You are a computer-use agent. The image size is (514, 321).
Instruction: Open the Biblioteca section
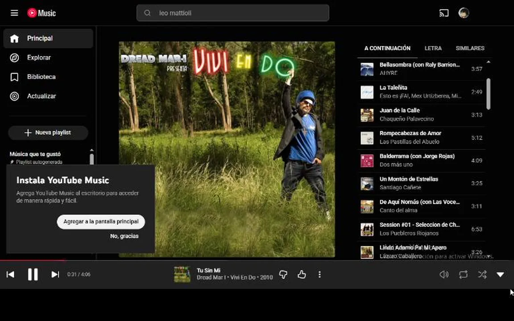[x=48, y=77]
